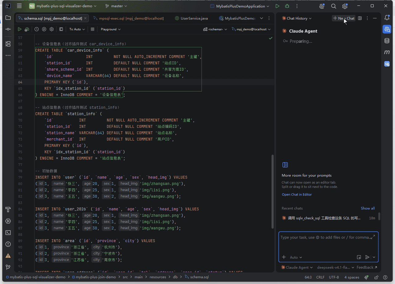Open the Project folder tool window

(8, 18)
